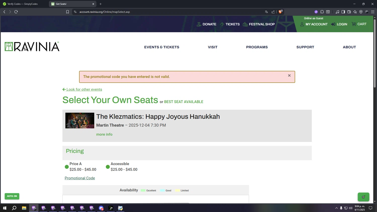This screenshot has height=212, width=377.
Task: Open the new tab plus button
Action: point(101,4)
